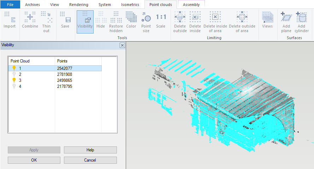This screenshot has height=169, width=314.
Task: Show point cloud 2 via bulb icon
Action: (x=14, y=74)
